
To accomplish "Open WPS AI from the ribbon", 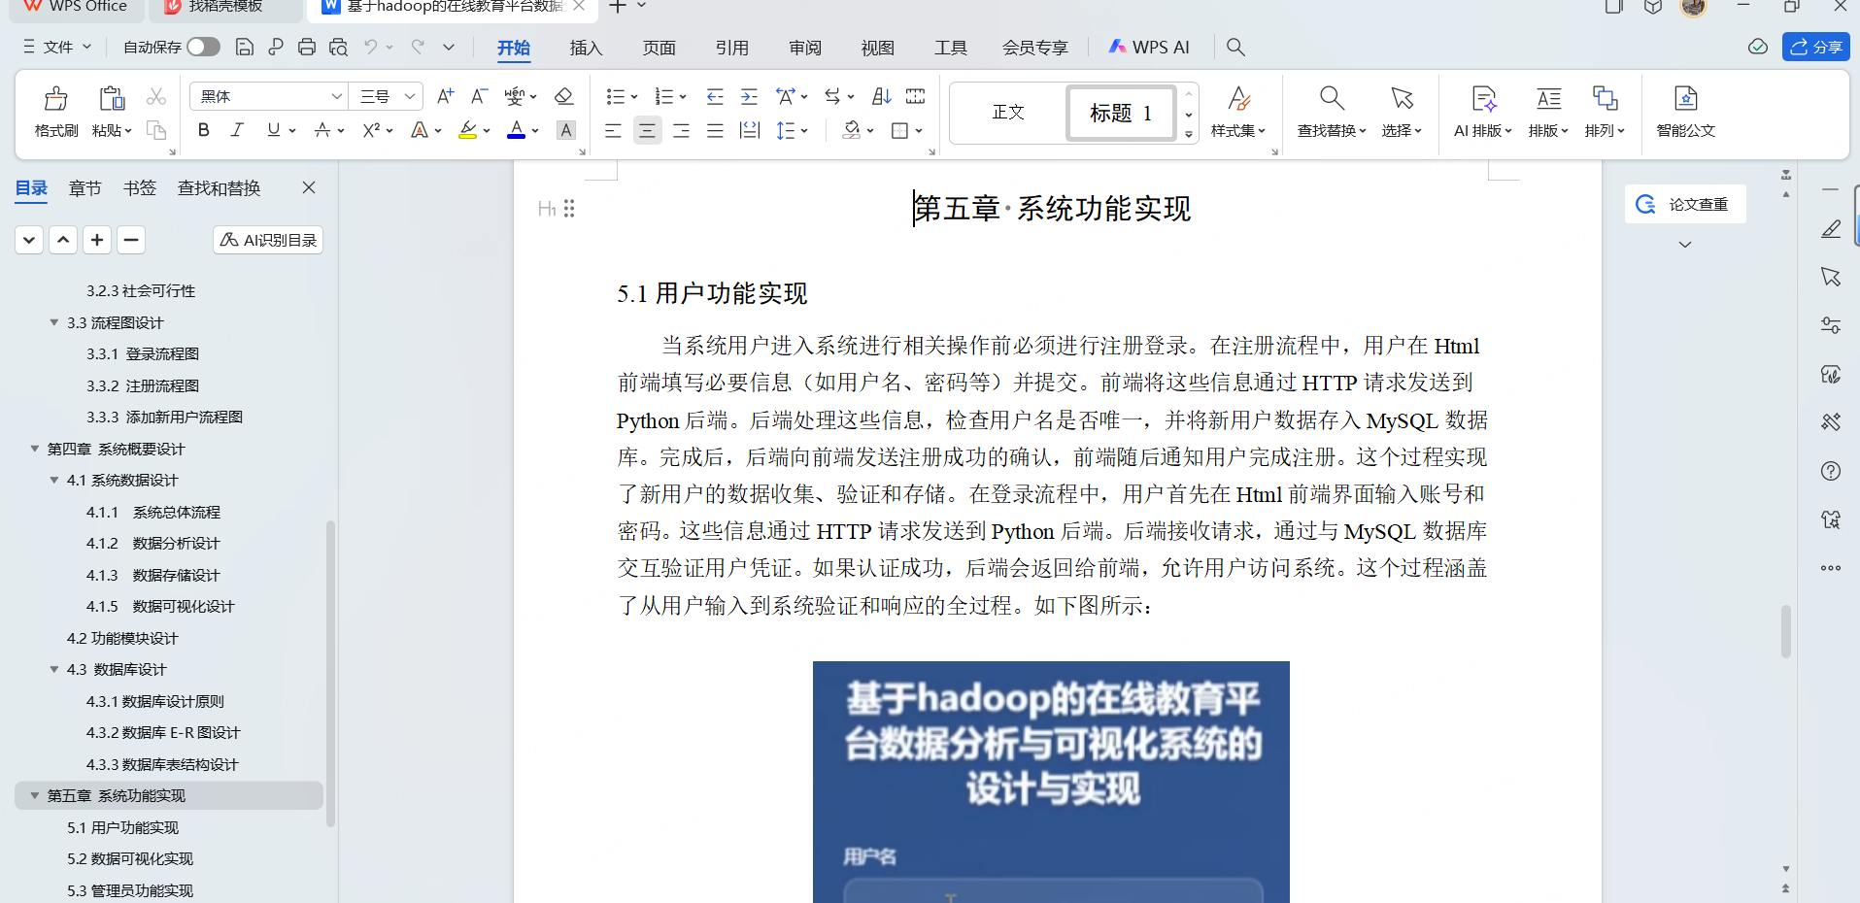I will coord(1148,46).
